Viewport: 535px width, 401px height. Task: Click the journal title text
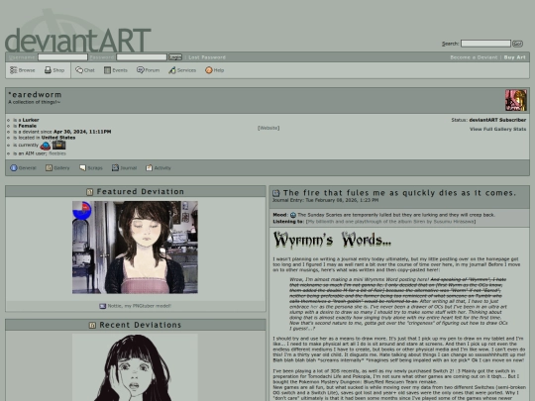tap(399, 193)
